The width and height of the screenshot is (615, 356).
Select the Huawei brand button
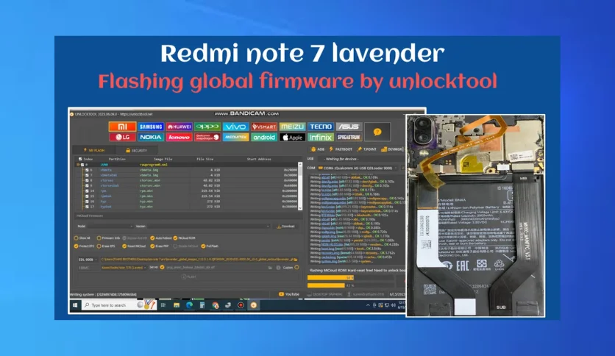[179, 127]
